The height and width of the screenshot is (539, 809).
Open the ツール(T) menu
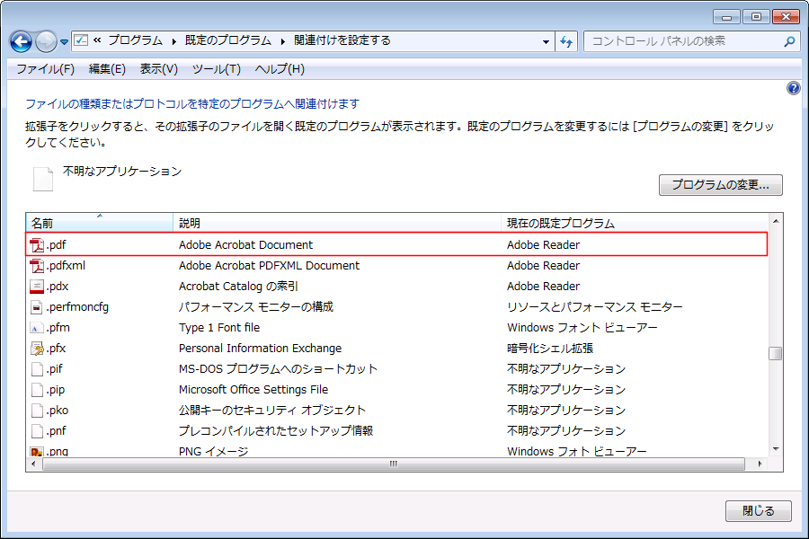216,69
